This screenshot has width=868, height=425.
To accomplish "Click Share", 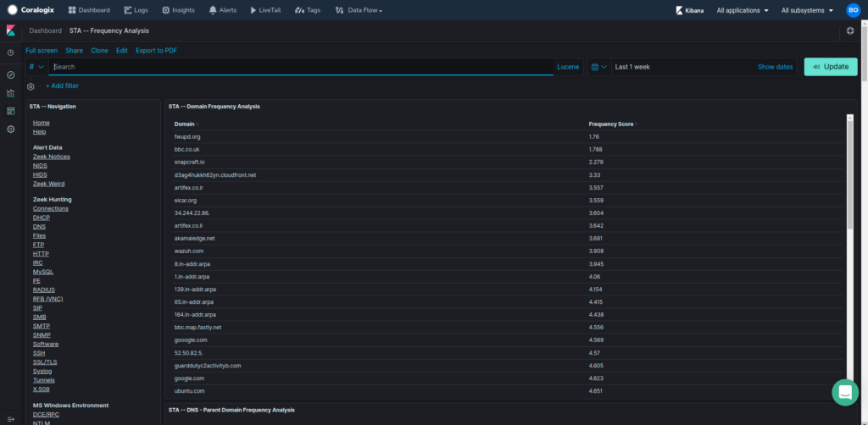I will [x=75, y=50].
